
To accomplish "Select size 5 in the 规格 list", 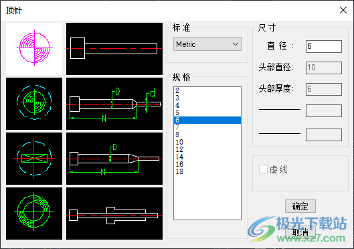I will [207, 112].
